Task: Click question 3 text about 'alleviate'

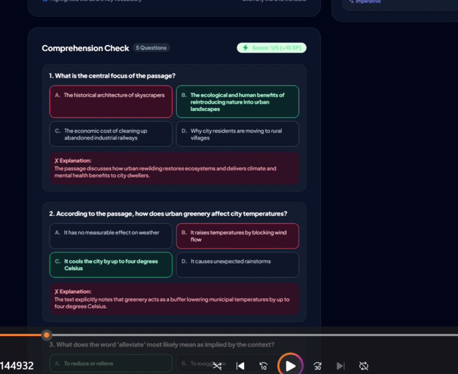Action: pos(162,345)
